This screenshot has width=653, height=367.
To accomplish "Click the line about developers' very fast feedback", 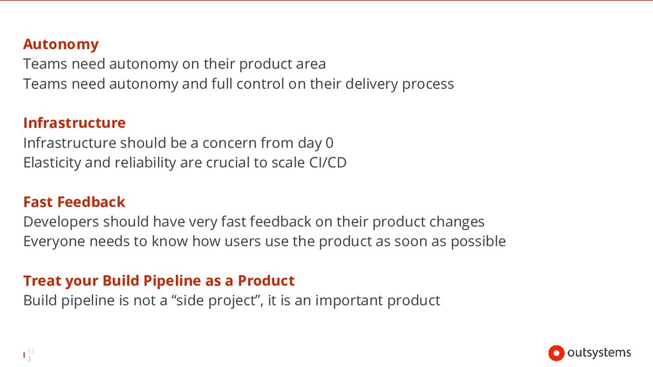I will pyautogui.click(x=254, y=222).
